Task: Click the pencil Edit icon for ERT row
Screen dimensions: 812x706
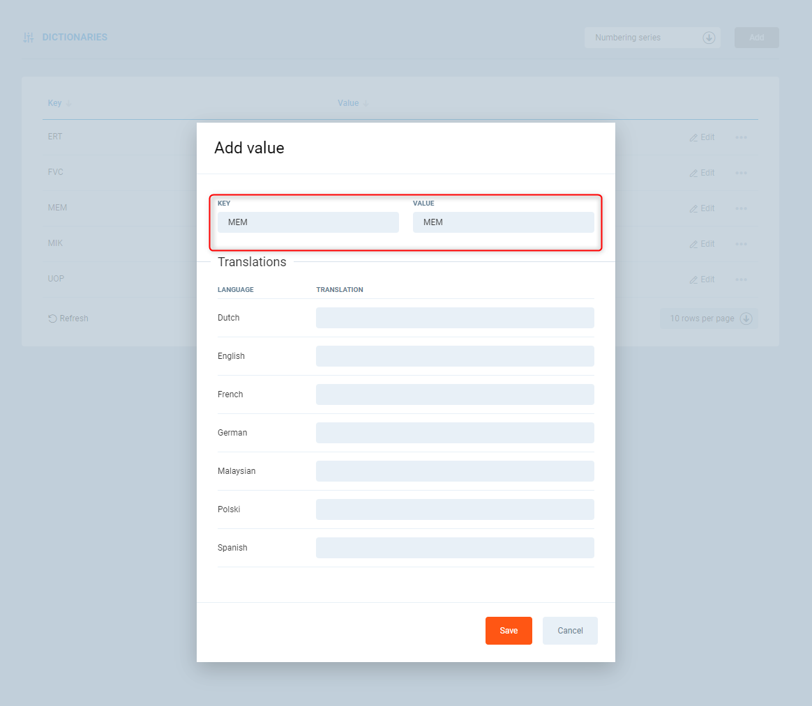Action: tap(693, 138)
